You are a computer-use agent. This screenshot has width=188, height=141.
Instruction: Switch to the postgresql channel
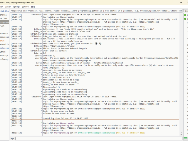click(x=4, y=48)
